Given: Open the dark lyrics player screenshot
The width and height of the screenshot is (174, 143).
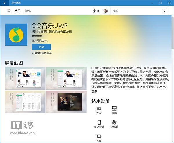Looking at the screenshot, I should click(x=66, y=102).
